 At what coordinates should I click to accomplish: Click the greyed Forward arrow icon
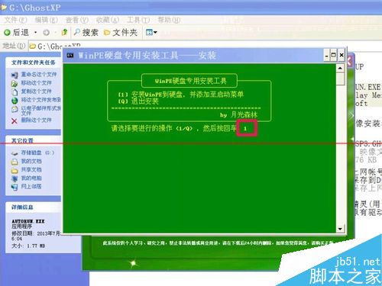[47, 33]
